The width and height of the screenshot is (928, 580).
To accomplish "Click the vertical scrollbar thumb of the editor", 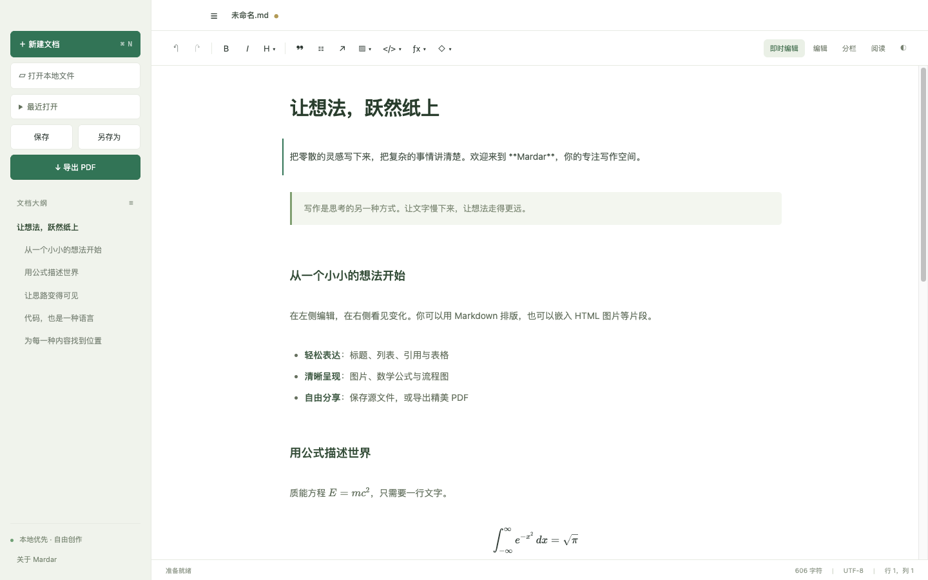I will point(923,175).
